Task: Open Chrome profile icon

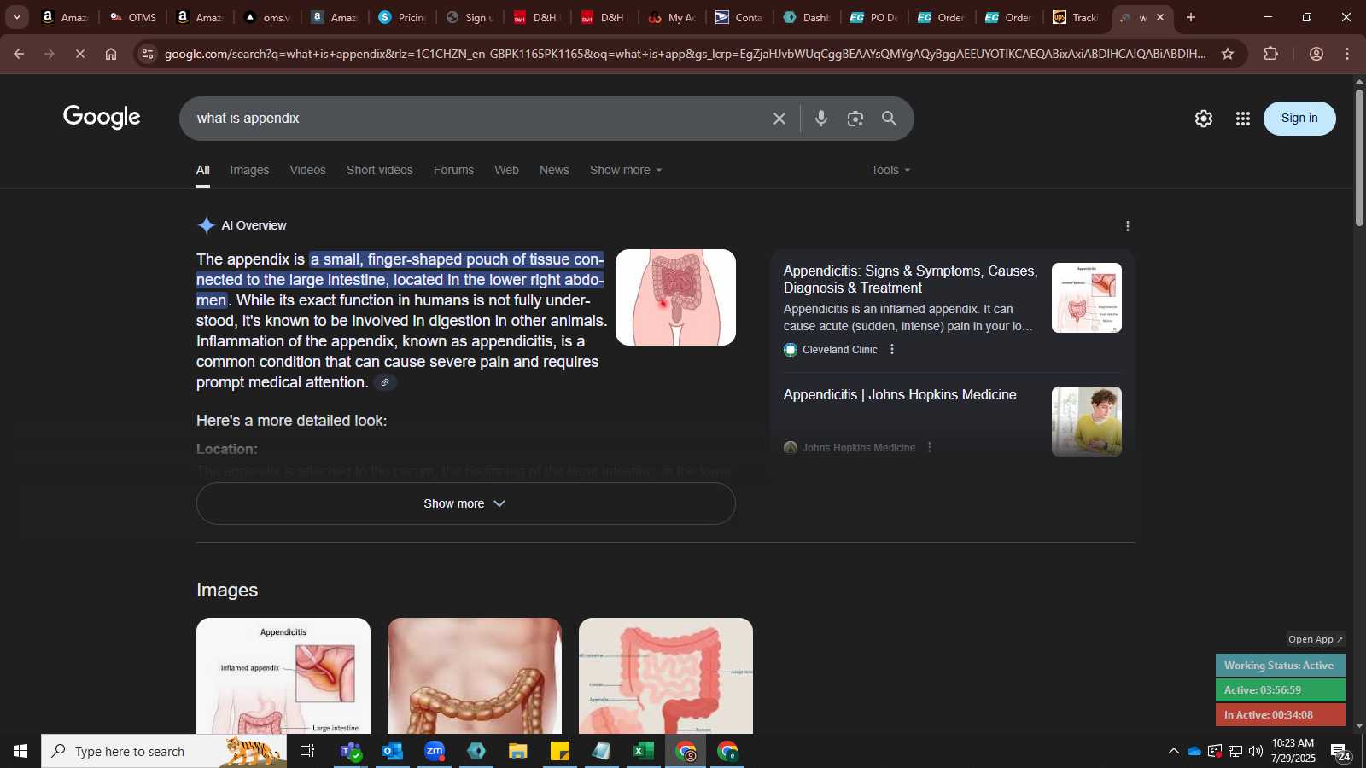Action: [x=1316, y=54]
